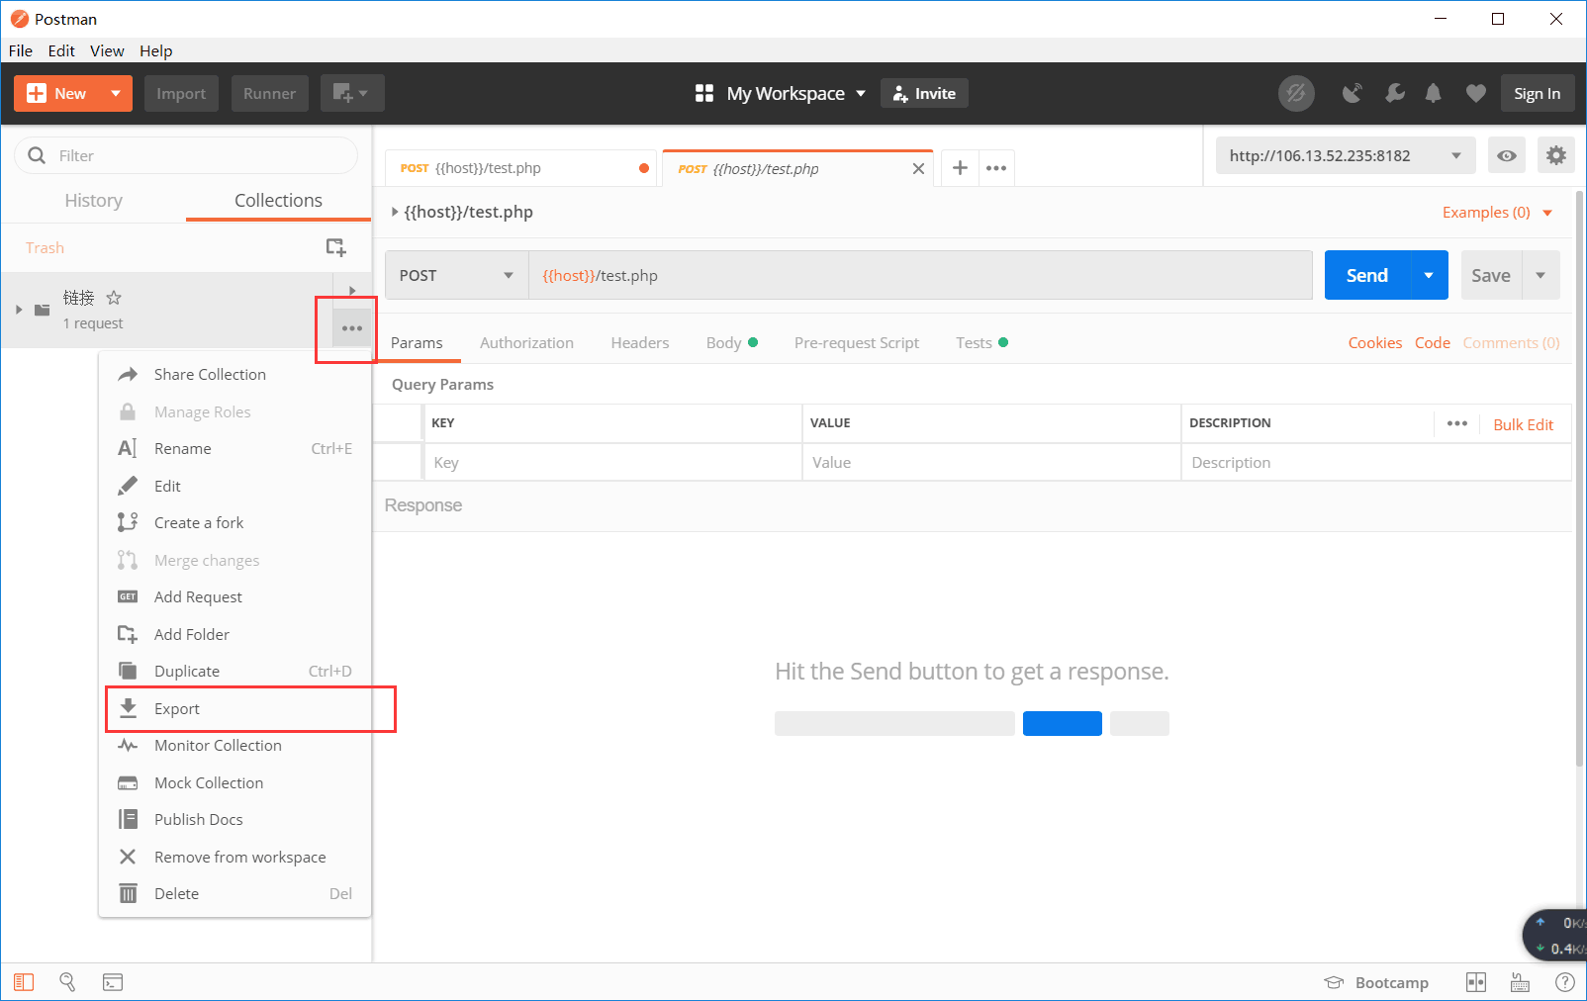Select Monitor Collection menu entry
This screenshot has height=1001, width=1587.
[234, 745]
